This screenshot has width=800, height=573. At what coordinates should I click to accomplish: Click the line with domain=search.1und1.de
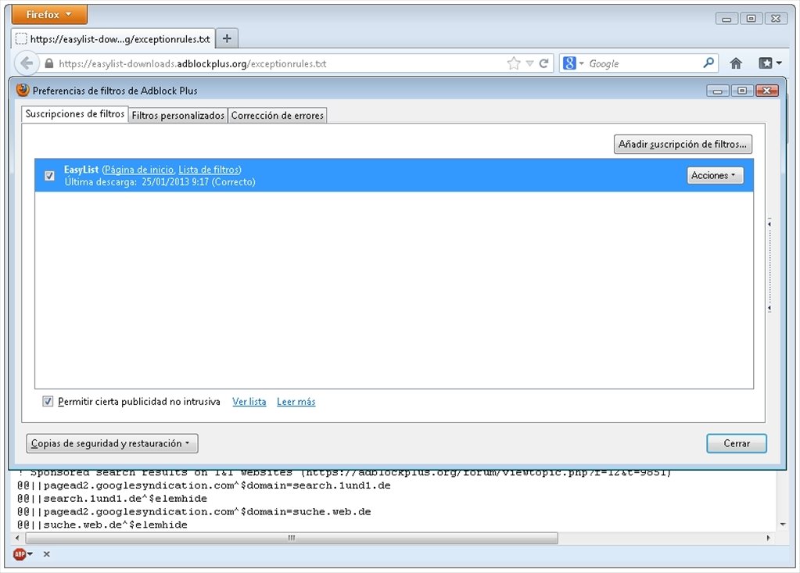(x=204, y=485)
